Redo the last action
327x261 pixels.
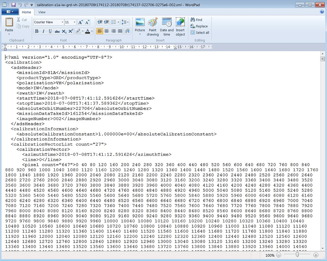[26, 5]
